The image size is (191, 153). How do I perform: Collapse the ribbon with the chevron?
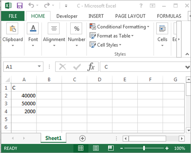(x=187, y=54)
